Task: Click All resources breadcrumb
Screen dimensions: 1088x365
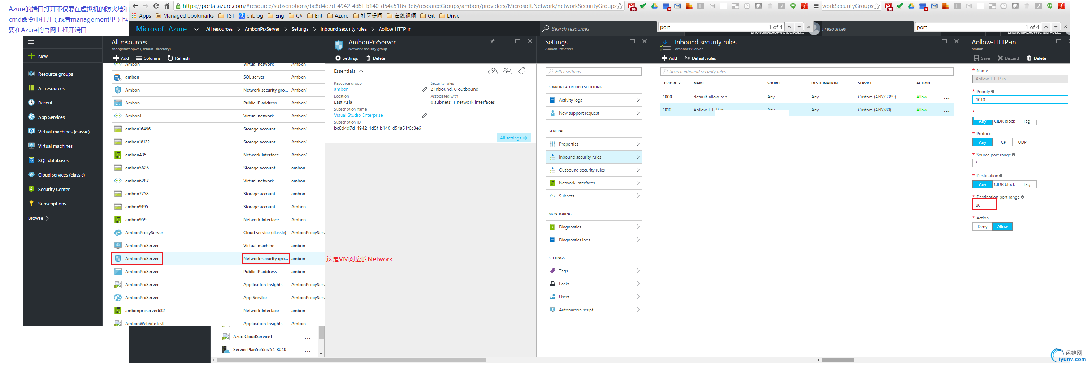Action: point(219,29)
